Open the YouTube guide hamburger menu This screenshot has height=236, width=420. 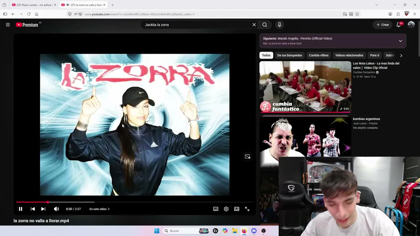point(8,25)
